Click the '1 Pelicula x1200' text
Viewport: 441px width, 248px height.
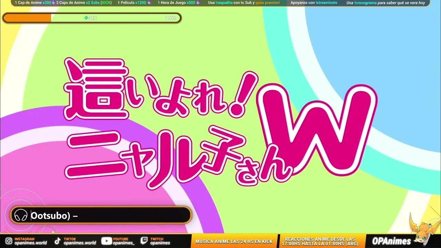(x=132, y=3)
